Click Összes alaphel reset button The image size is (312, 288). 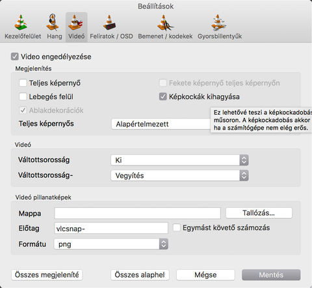click(140, 275)
